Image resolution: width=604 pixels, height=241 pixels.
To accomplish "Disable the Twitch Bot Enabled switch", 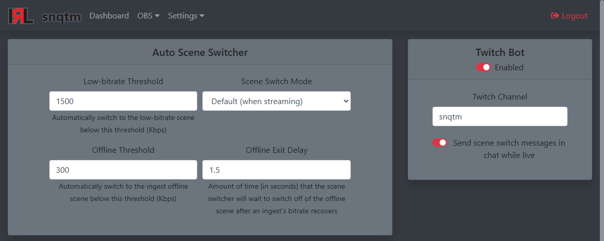I will (x=483, y=67).
